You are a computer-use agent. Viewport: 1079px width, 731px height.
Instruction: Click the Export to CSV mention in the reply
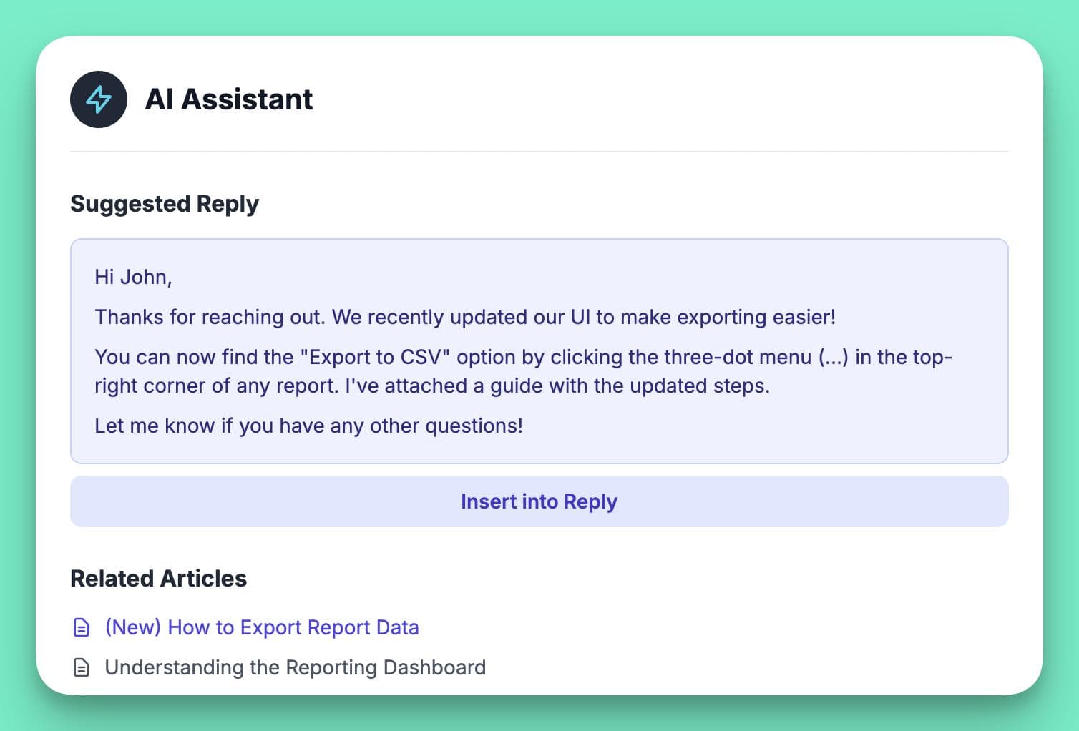point(375,357)
